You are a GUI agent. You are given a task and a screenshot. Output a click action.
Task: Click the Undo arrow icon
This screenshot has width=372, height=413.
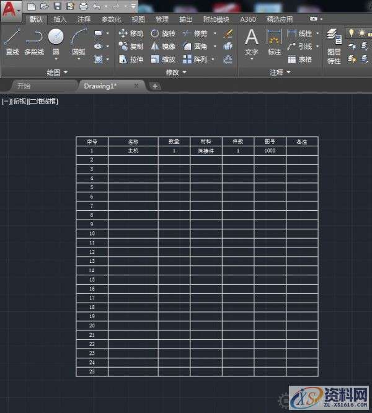click(97, 6)
